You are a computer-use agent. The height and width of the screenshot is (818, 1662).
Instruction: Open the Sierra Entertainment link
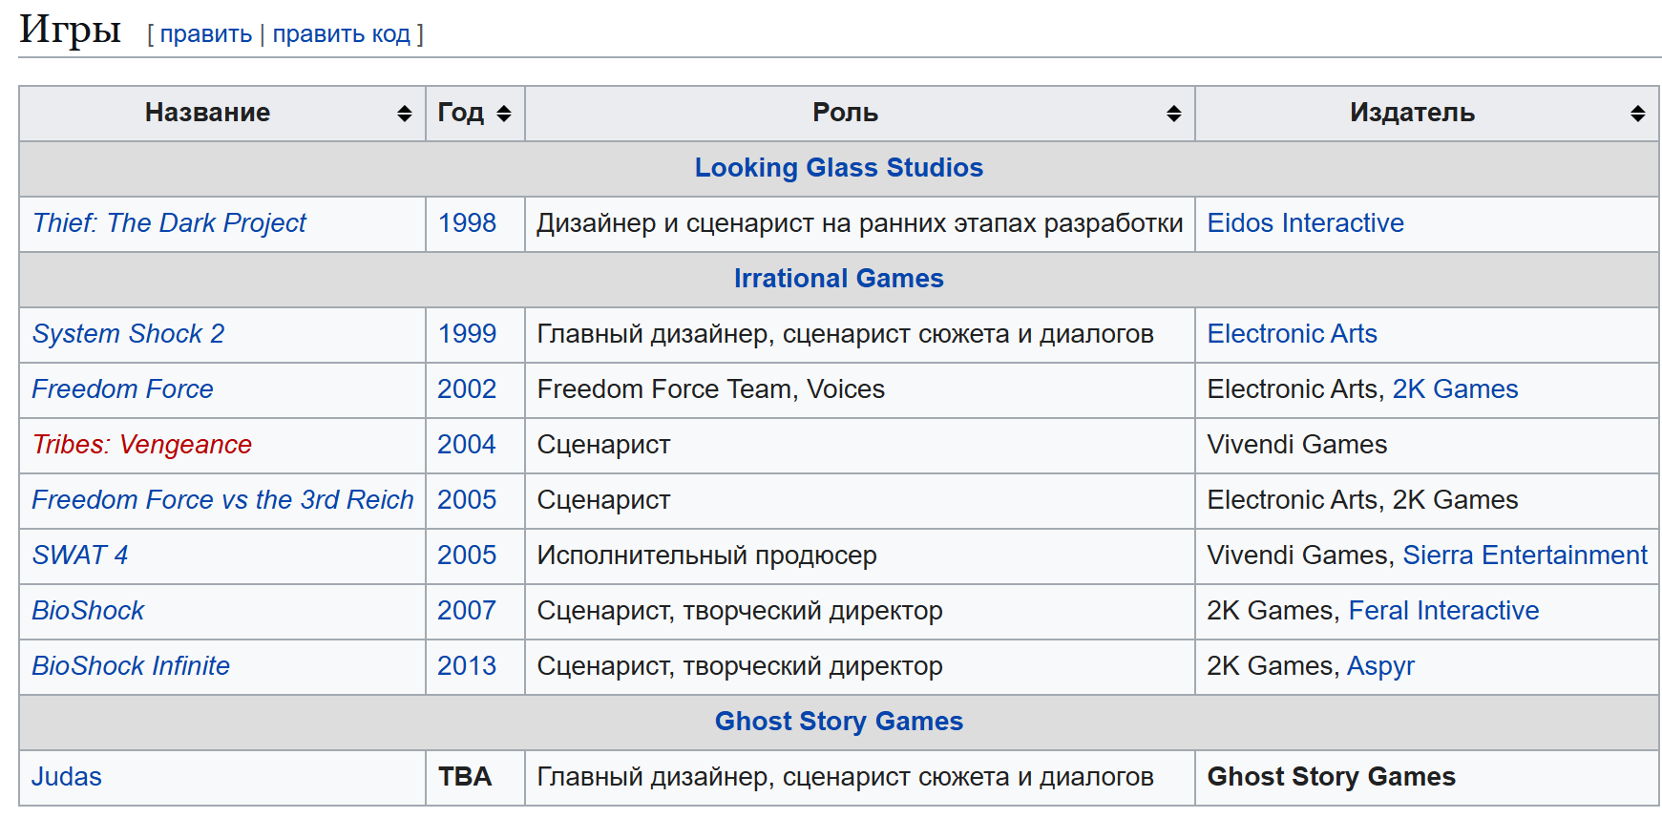pyautogui.click(x=1525, y=556)
